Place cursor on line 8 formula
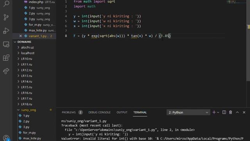 [122, 36]
